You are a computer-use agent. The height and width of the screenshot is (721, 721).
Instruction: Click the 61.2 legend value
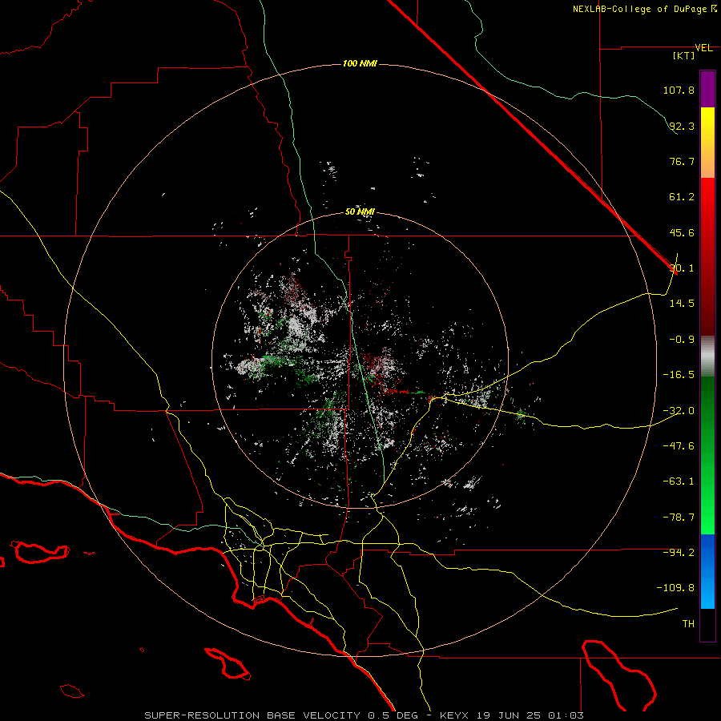tap(682, 197)
